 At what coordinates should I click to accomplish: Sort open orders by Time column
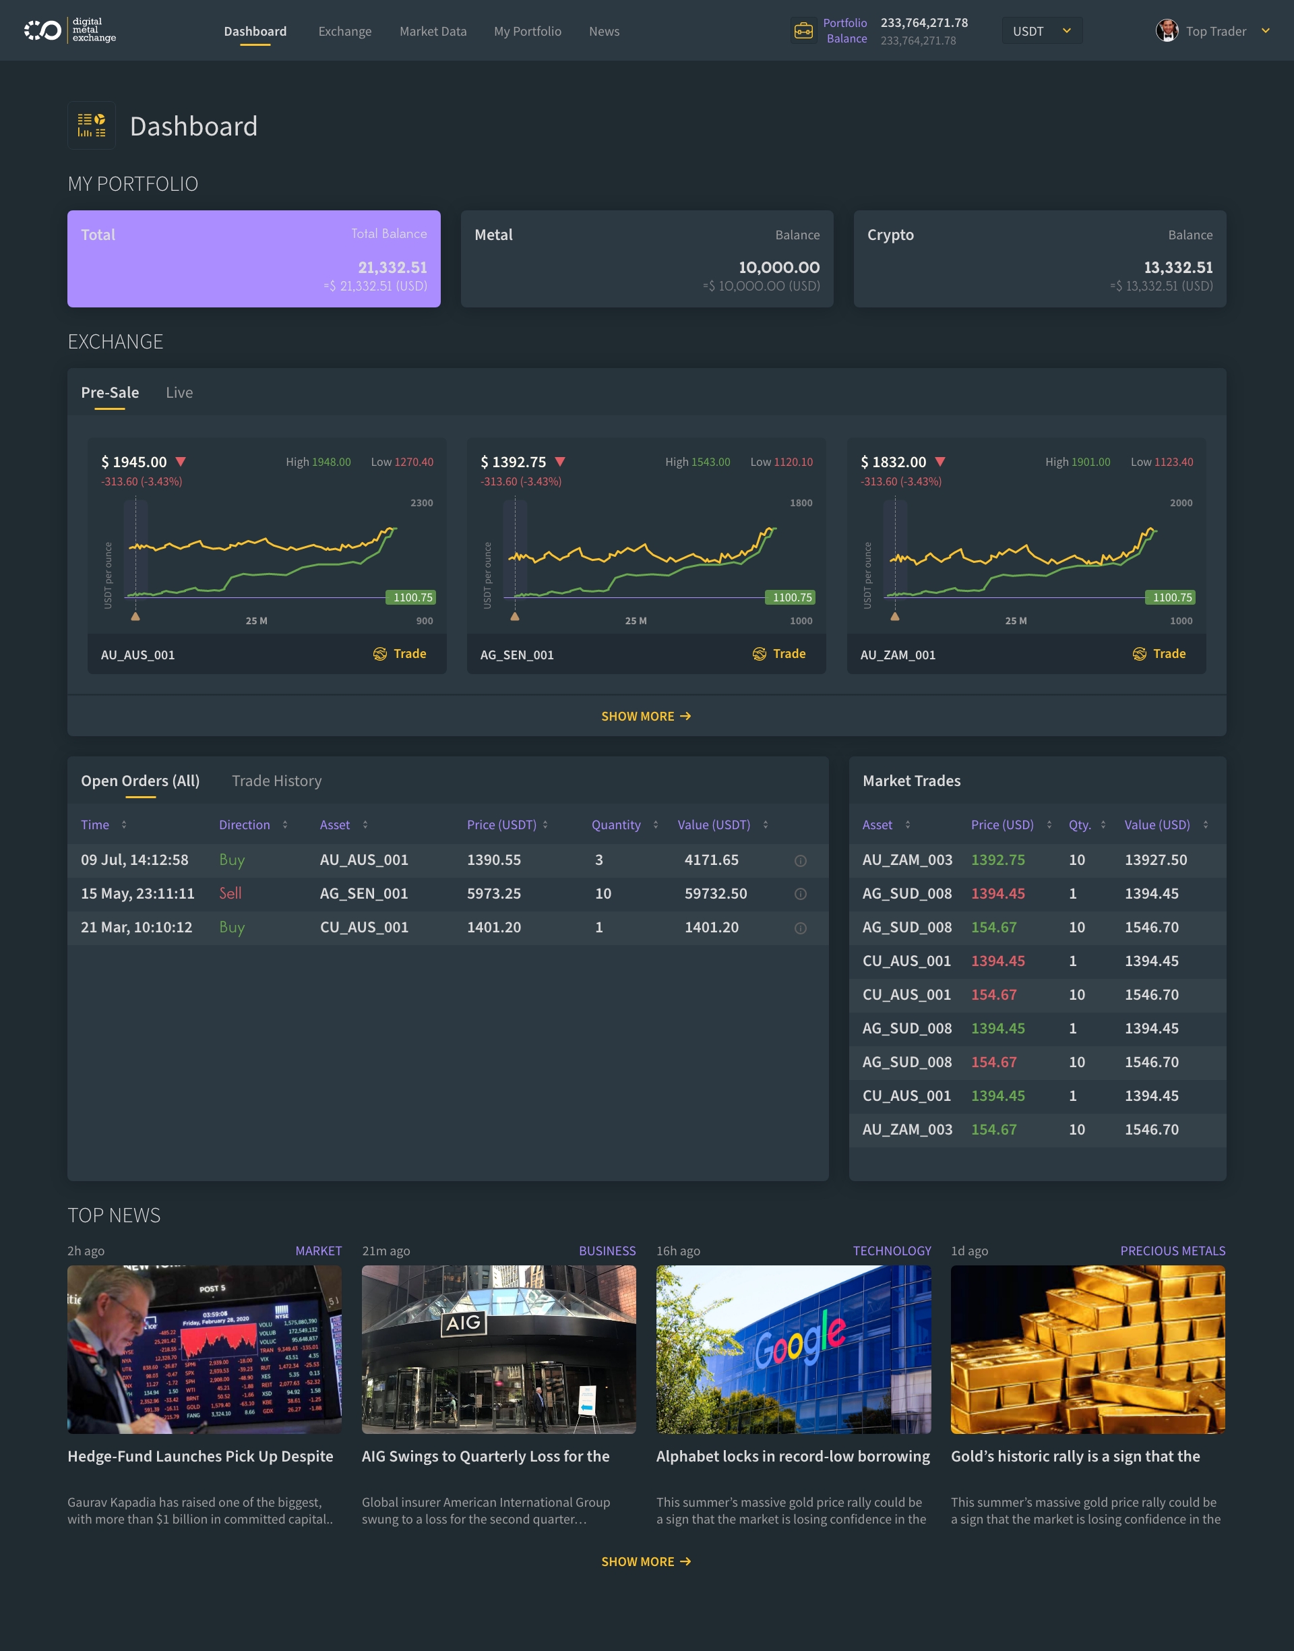(x=123, y=824)
